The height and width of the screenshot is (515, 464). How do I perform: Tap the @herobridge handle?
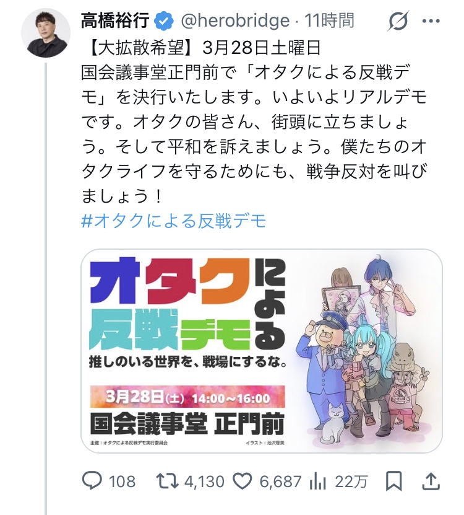point(235,20)
